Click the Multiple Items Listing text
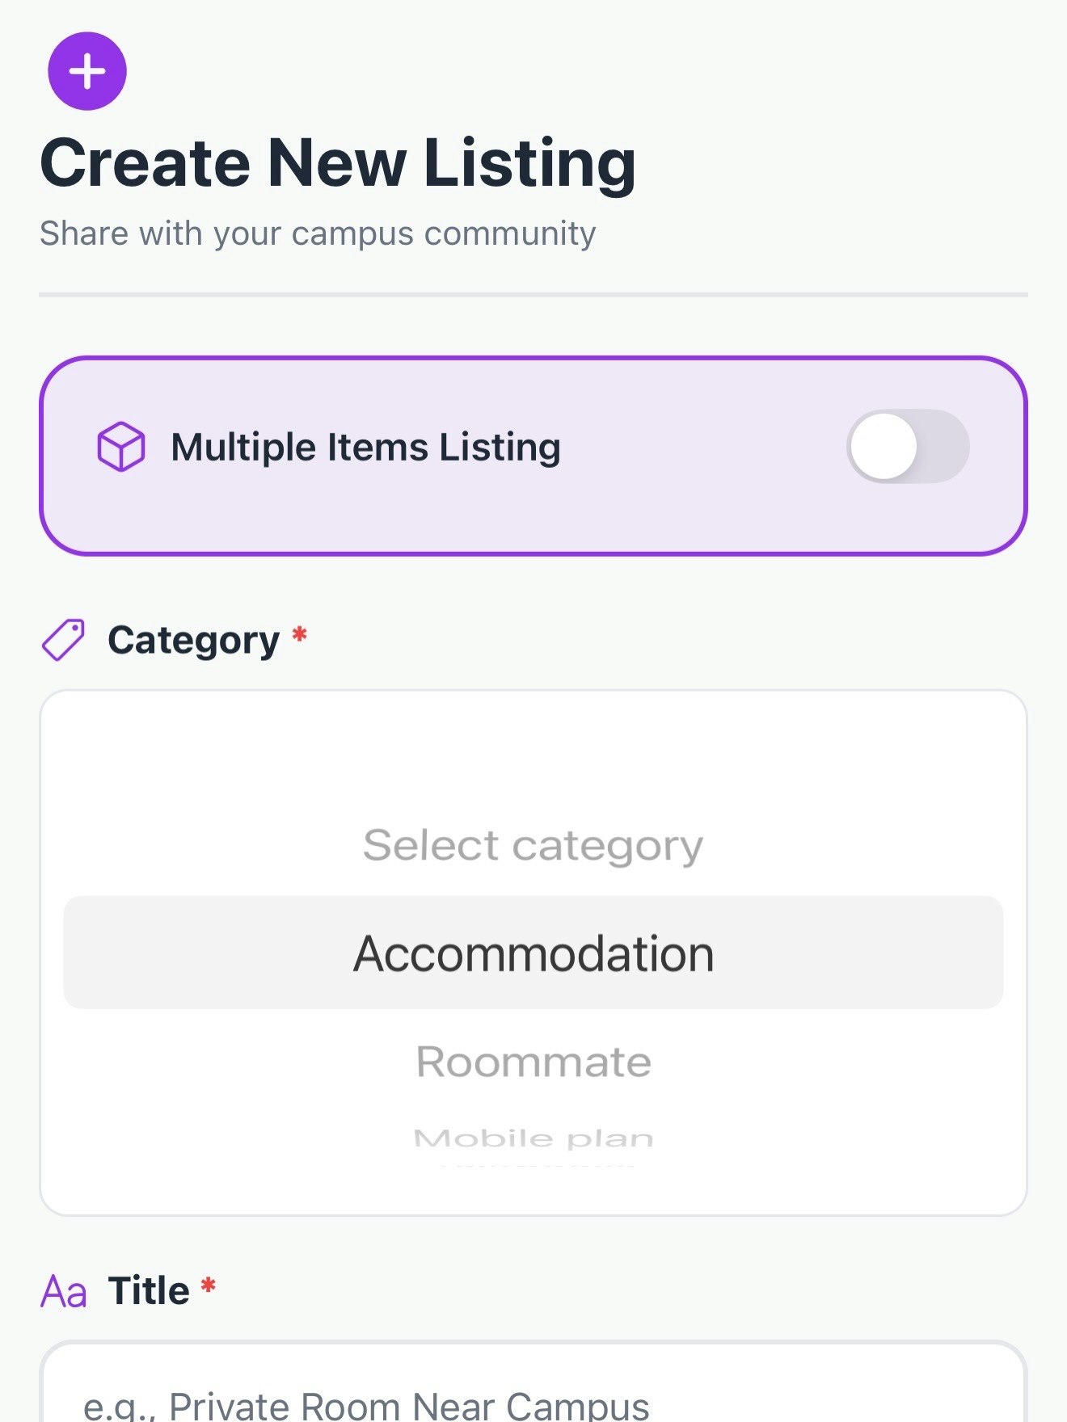1067x1422 pixels. pyautogui.click(x=365, y=446)
